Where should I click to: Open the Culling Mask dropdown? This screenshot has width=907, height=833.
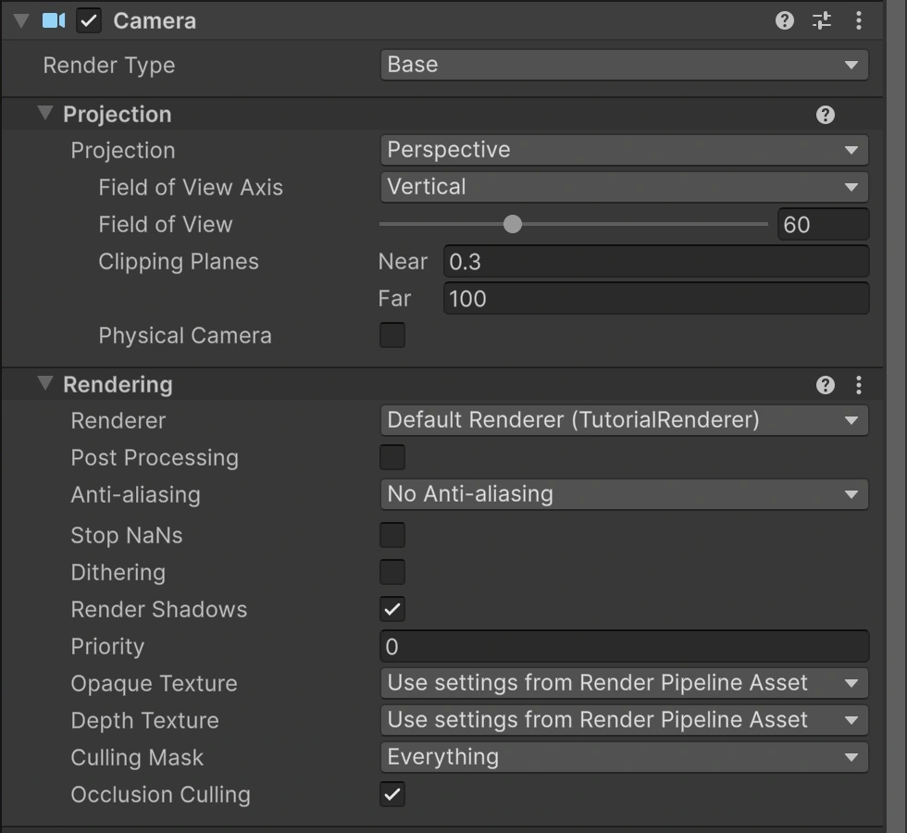click(x=624, y=757)
